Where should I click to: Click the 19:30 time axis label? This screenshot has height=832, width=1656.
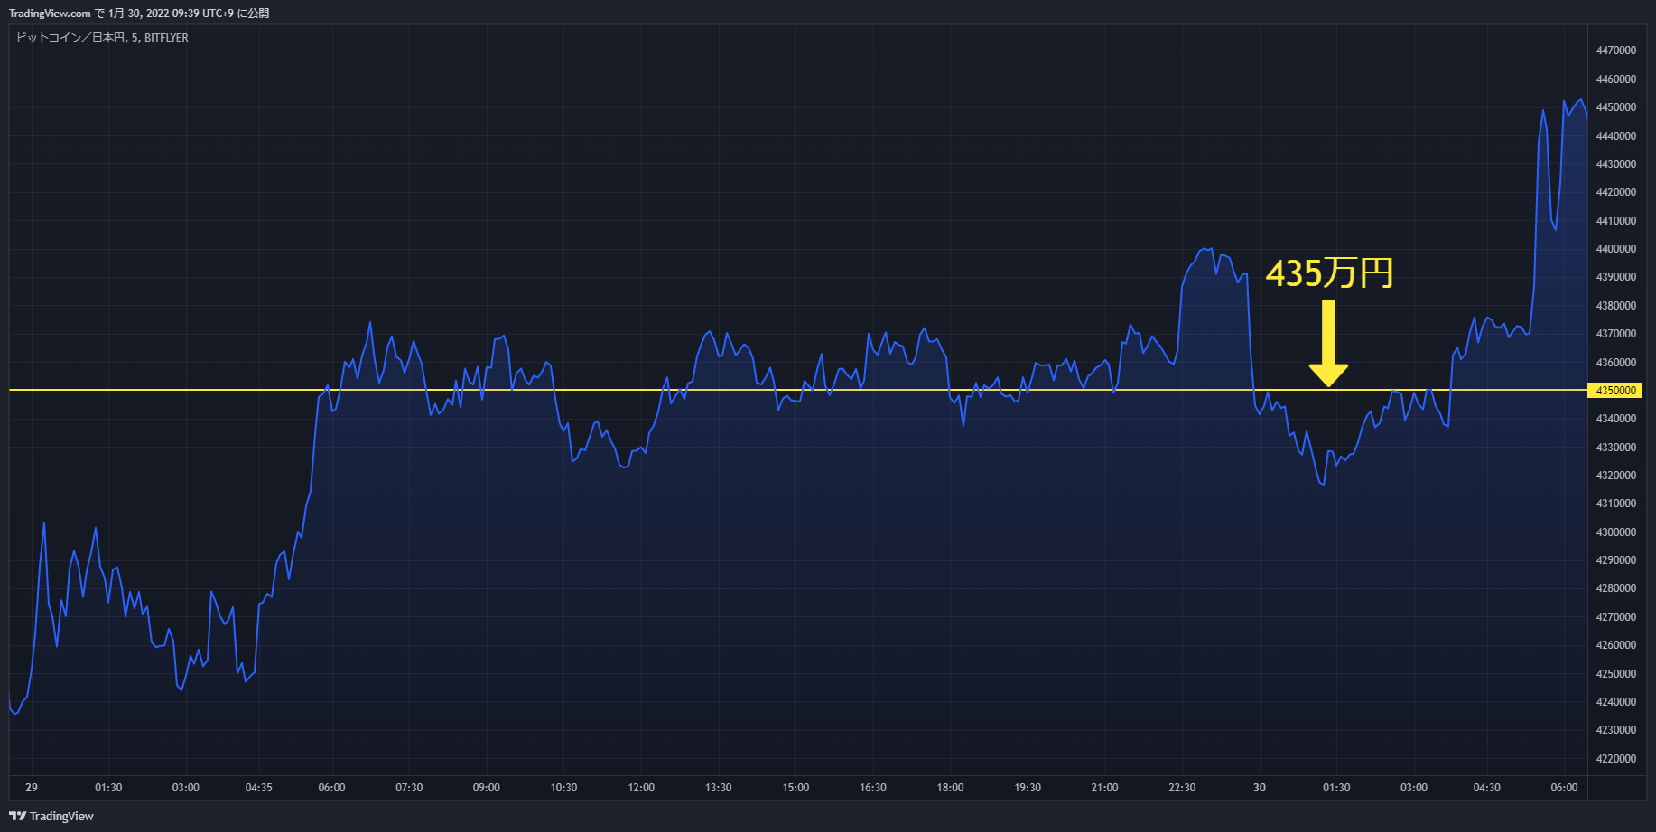(x=1028, y=788)
